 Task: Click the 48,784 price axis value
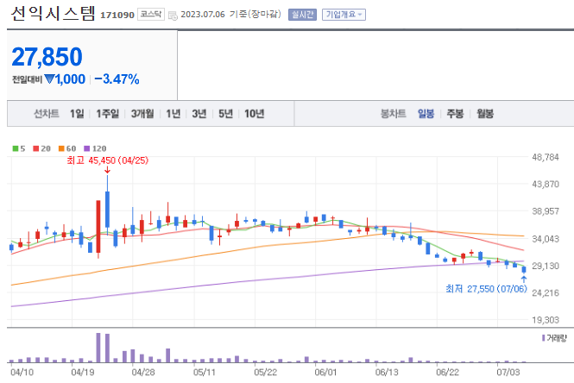(546, 157)
